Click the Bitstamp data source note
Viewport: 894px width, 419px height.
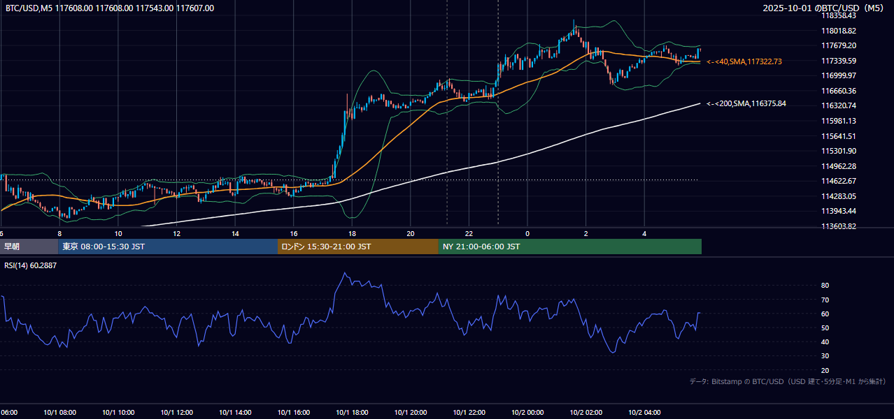pos(788,381)
